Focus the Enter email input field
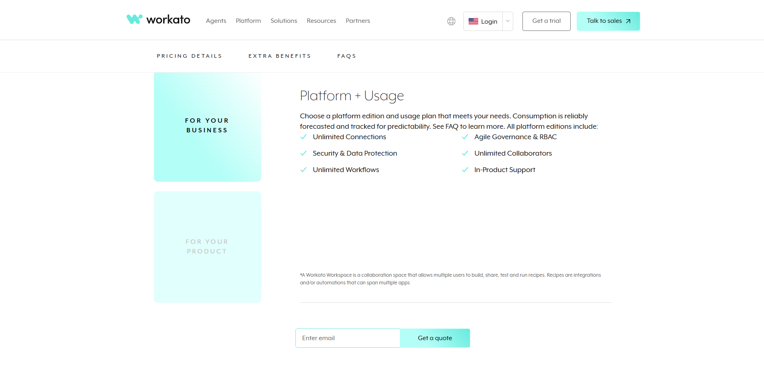The image size is (764, 365). click(348, 338)
